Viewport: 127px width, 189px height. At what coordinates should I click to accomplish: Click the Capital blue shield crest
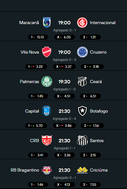(x=46, y=111)
